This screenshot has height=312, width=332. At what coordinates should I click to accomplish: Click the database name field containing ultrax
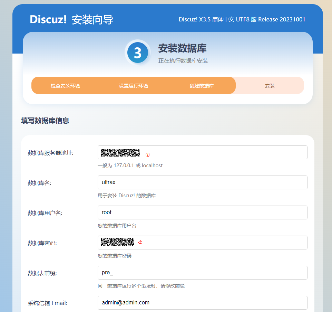[x=203, y=182]
